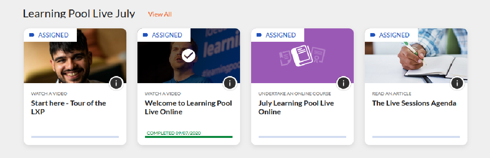Click info icon on Welcome to Learning Pool card
Viewport: 490px width, 158px height.
click(x=230, y=83)
